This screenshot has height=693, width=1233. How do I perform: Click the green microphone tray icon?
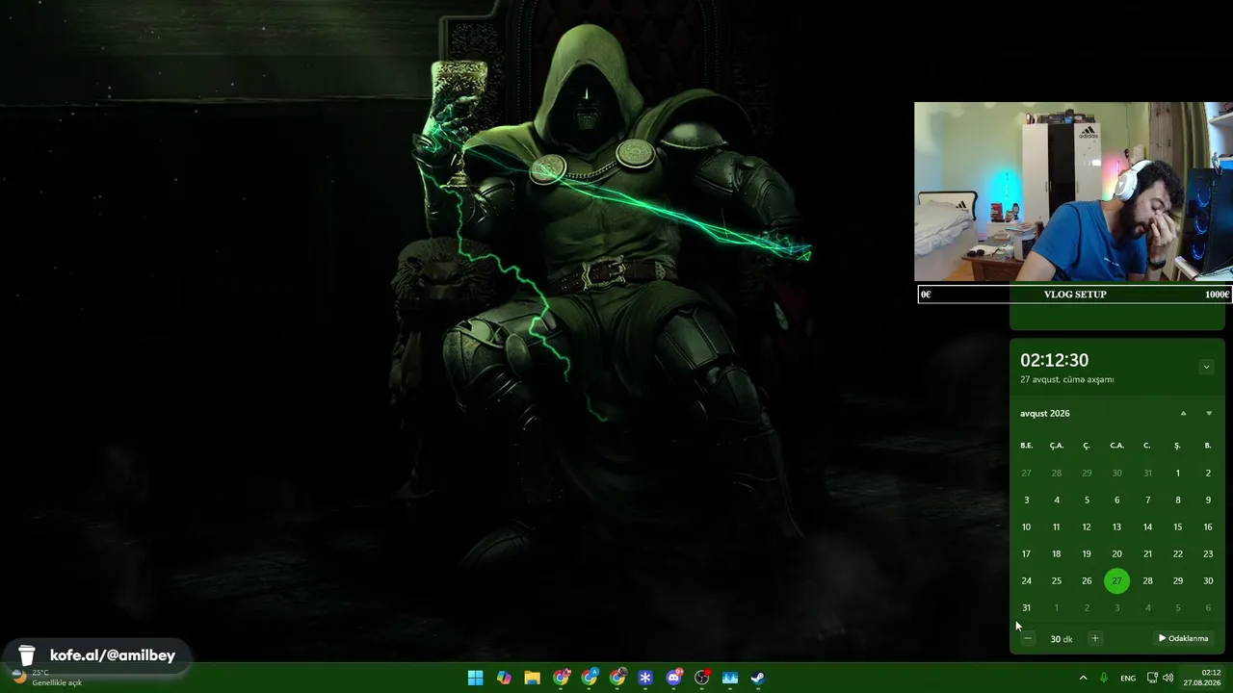pyautogui.click(x=1104, y=678)
